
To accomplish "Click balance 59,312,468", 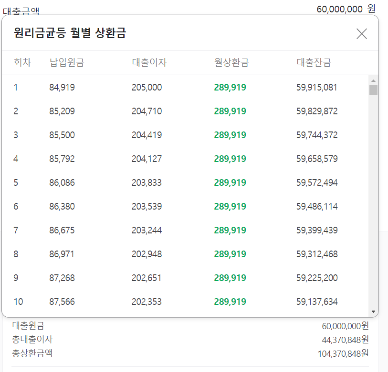I will pyautogui.click(x=317, y=254).
